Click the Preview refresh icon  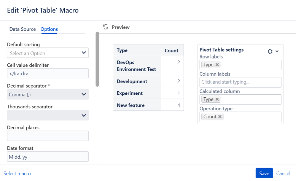[x=106, y=27]
